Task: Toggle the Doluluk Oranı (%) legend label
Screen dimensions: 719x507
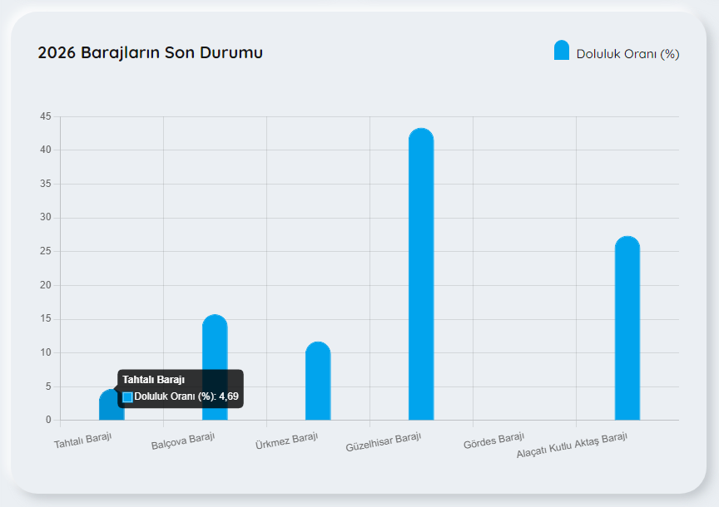Action: pyautogui.click(x=627, y=54)
